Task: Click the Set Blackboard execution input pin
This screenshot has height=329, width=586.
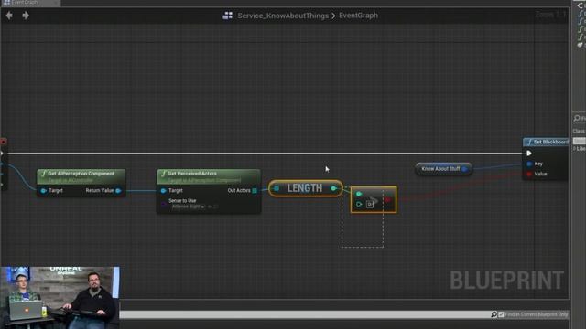Action: (x=529, y=154)
